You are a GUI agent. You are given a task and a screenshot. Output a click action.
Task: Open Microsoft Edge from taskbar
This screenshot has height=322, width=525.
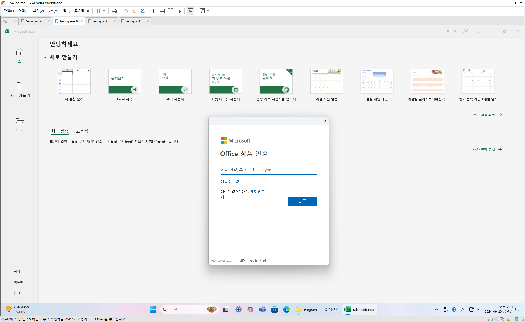(x=286, y=309)
